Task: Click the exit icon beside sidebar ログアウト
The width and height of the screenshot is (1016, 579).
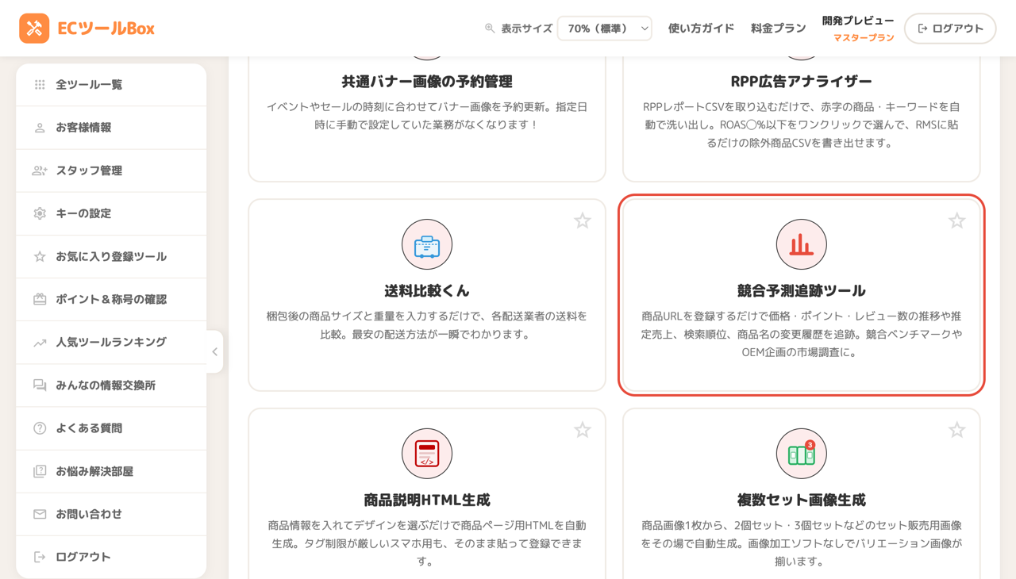Action: (x=40, y=557)
